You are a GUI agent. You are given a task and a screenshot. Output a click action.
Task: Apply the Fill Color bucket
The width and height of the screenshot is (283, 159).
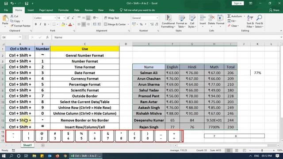click(x=63, y=24)
